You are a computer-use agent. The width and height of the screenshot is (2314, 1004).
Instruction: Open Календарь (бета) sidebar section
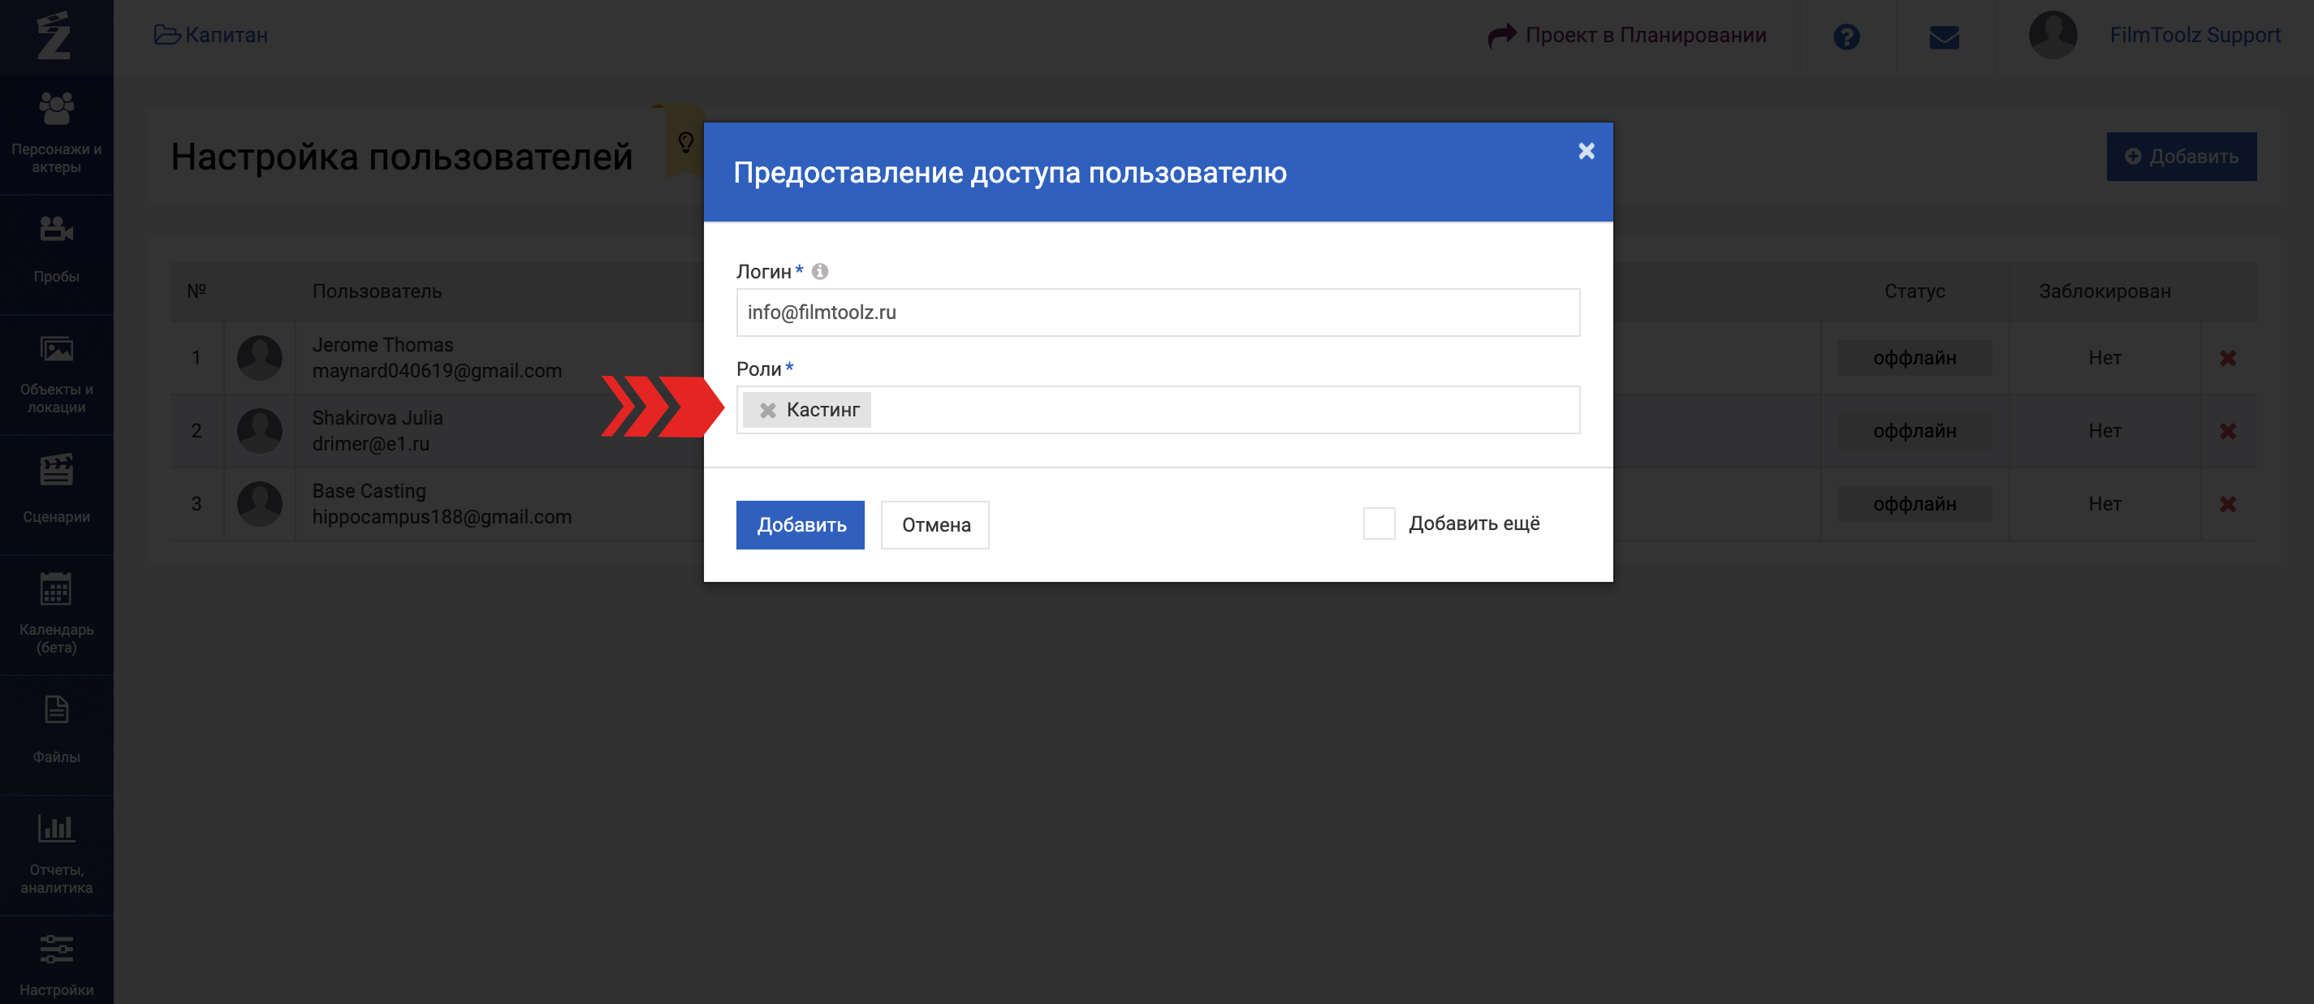coord(57,614)
